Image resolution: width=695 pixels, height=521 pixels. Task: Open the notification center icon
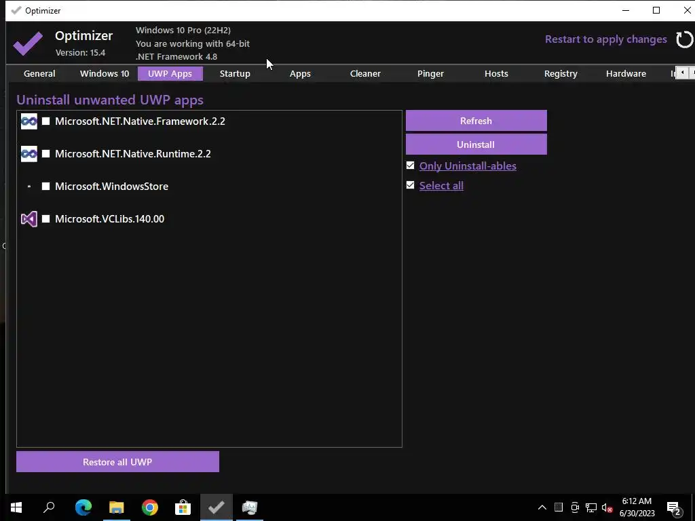coord(674,508)
